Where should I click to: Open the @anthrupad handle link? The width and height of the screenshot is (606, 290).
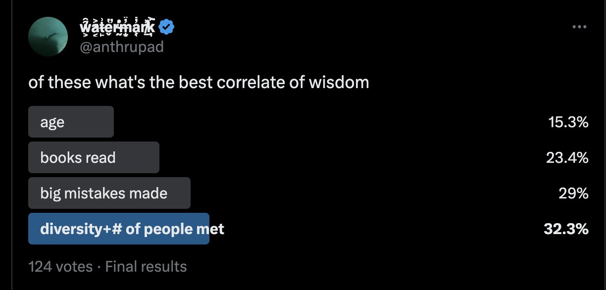122,47
